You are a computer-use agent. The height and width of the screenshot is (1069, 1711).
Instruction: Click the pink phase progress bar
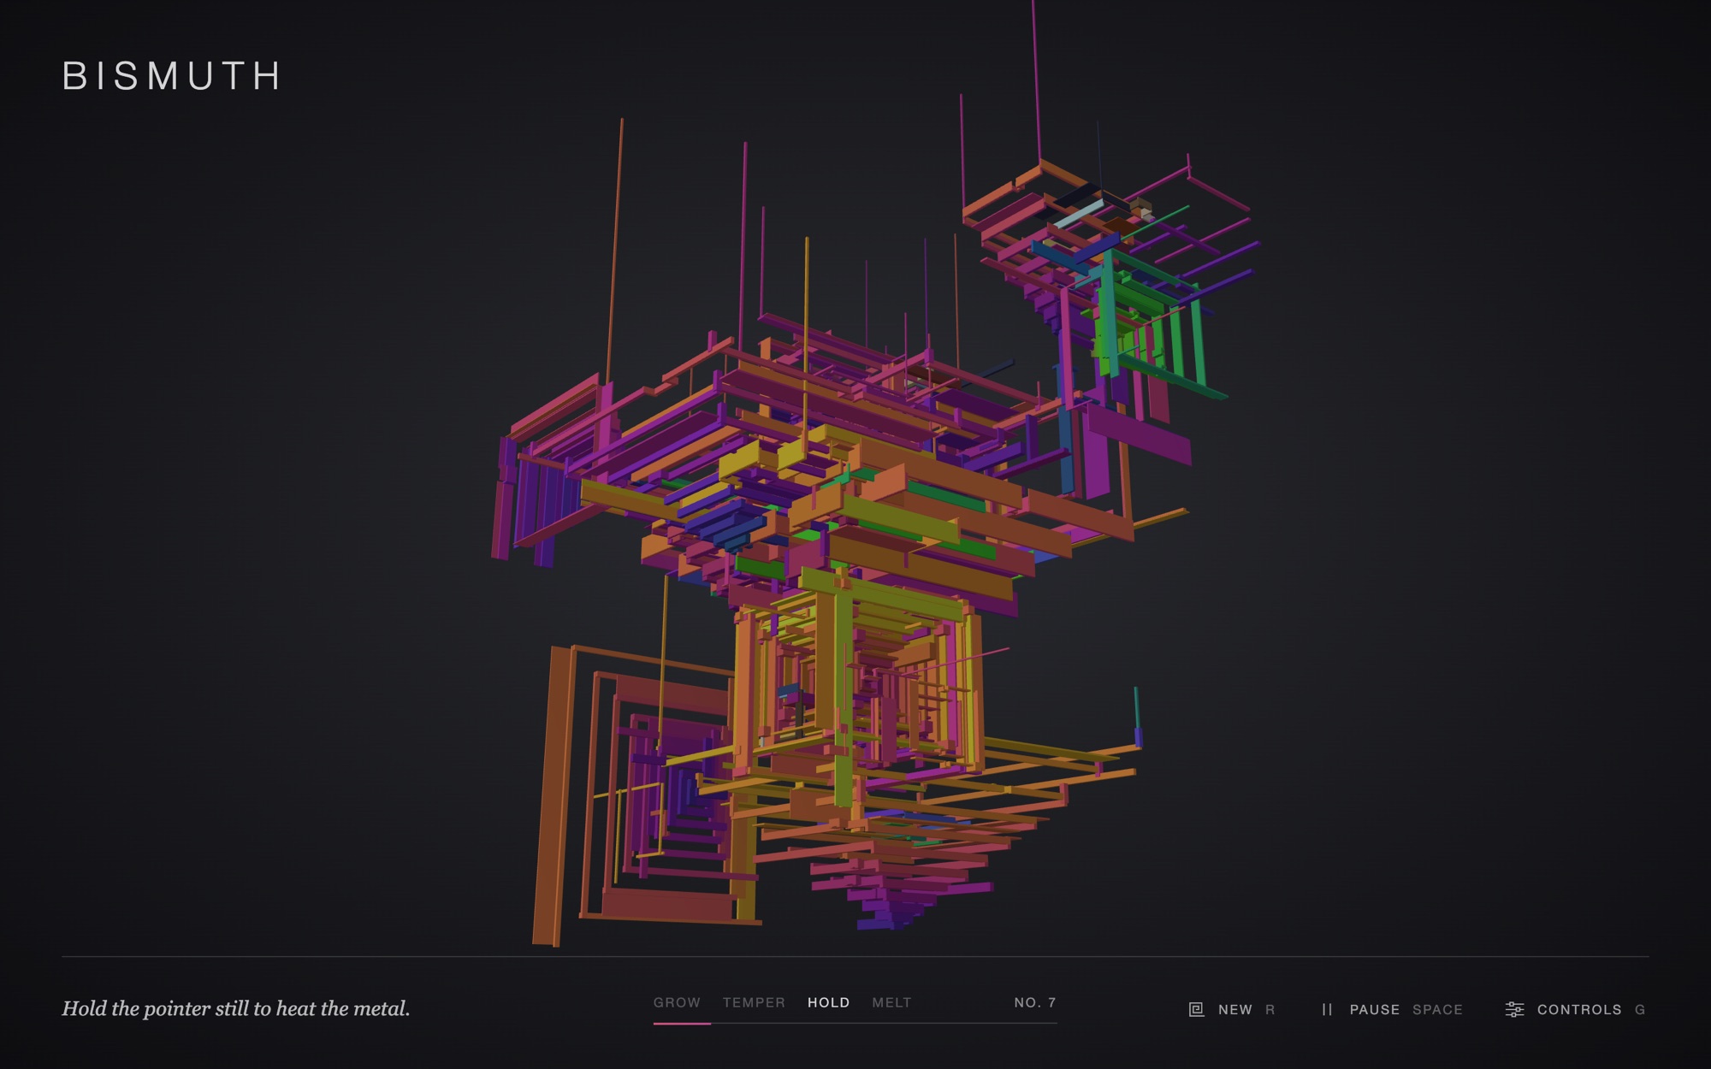tap(682, 1023)
